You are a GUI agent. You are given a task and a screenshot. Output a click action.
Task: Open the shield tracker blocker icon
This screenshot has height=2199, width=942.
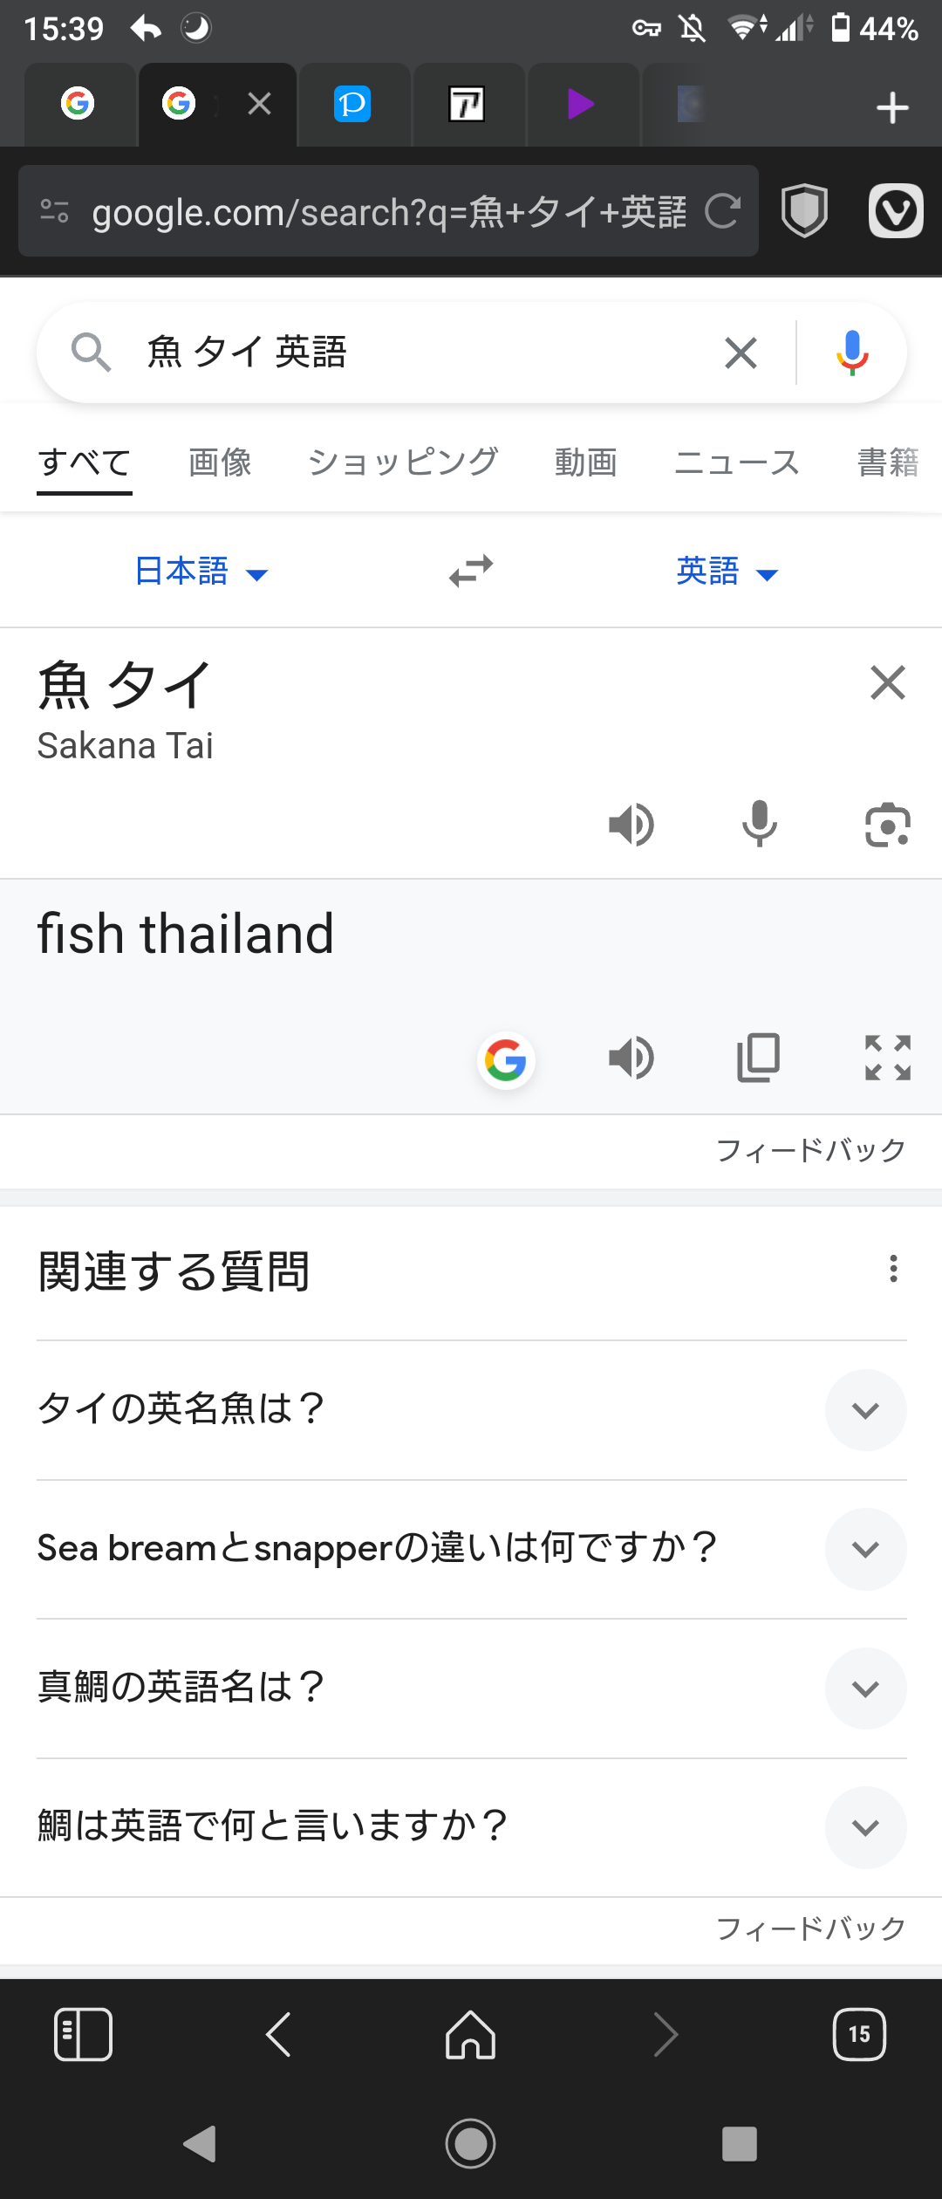(x=804, y=210)
